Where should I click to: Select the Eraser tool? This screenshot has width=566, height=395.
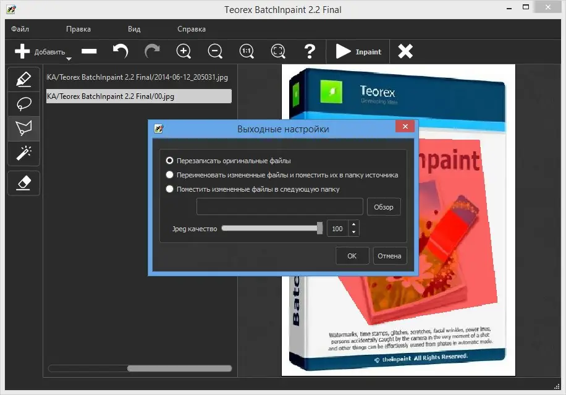(24, 183)
